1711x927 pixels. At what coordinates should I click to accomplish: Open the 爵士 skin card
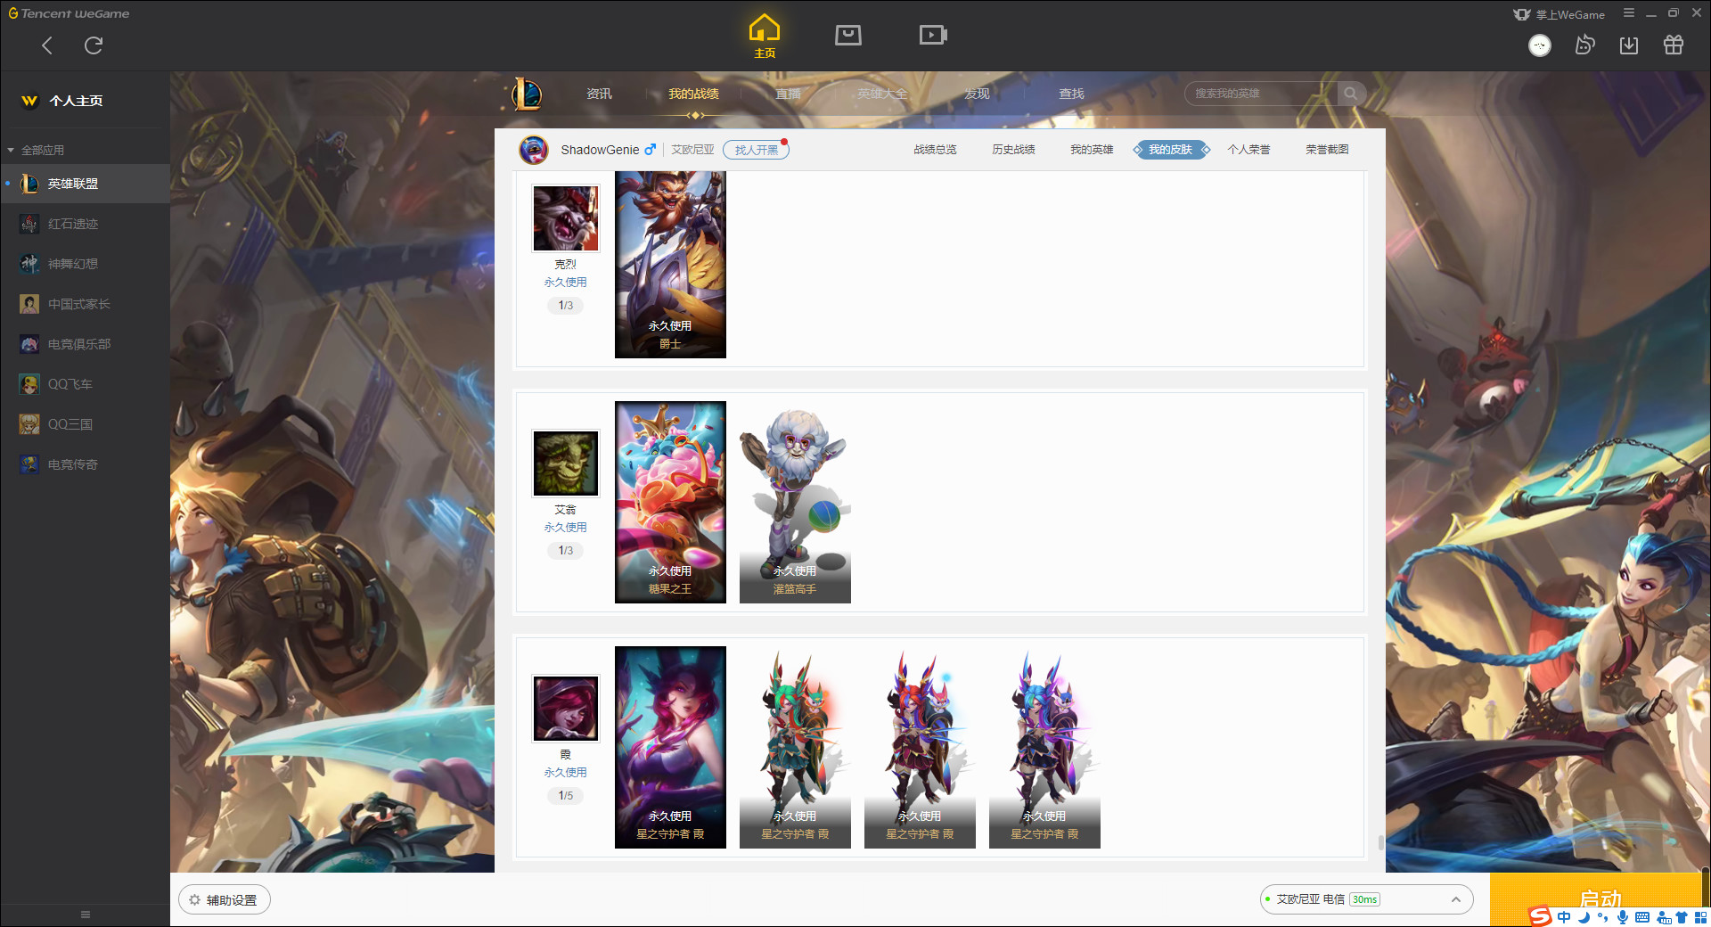point(670,265)
